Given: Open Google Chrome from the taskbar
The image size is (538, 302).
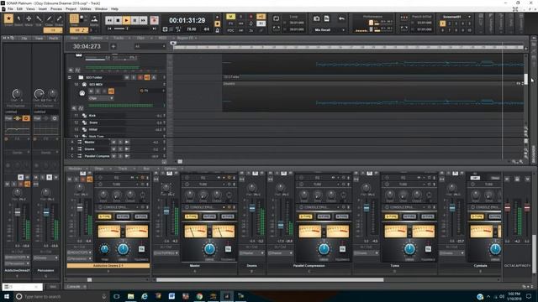Looking at the screenshot, I should [x=199, y=296].
